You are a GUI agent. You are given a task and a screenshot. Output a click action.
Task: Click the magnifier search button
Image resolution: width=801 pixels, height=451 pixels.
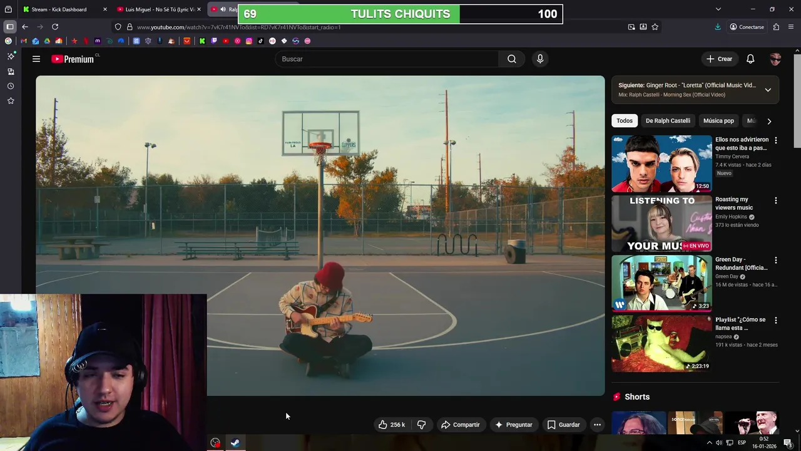pyautogui.click(x=512, y=59)
